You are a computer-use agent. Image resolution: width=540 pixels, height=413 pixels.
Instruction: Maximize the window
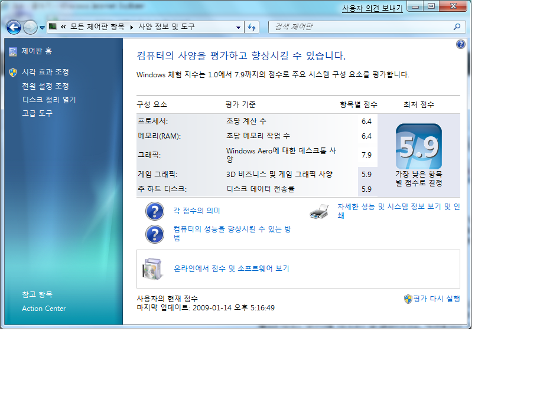(x=431, y=6)
